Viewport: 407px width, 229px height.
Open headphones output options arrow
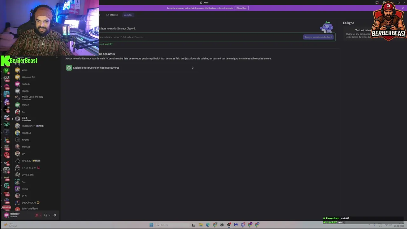pyautogui.click(x=50, y=215)
